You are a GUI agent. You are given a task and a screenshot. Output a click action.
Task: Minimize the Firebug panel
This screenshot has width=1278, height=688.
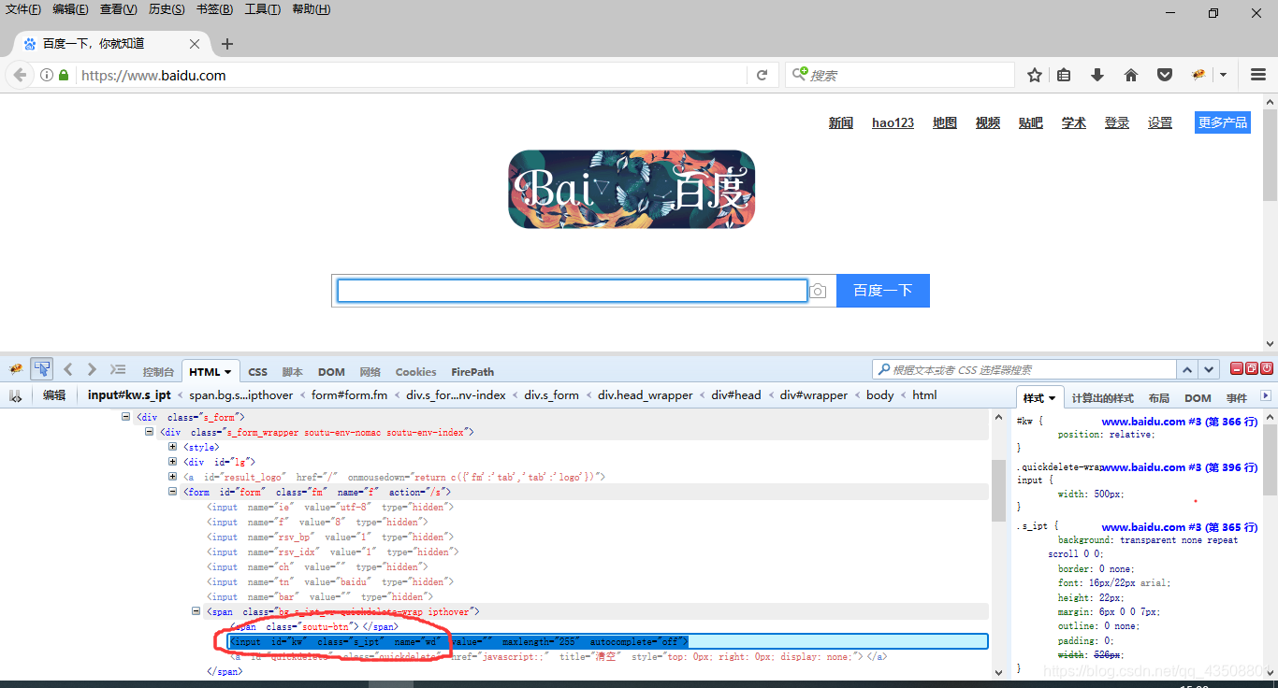pyautogui.click(x=1237, y=368)
